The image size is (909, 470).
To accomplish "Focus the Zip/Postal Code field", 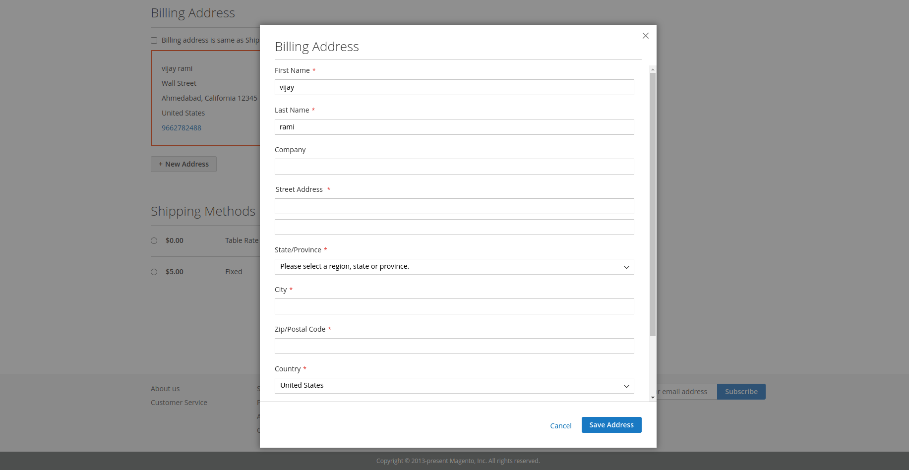I will click(454, 346).
